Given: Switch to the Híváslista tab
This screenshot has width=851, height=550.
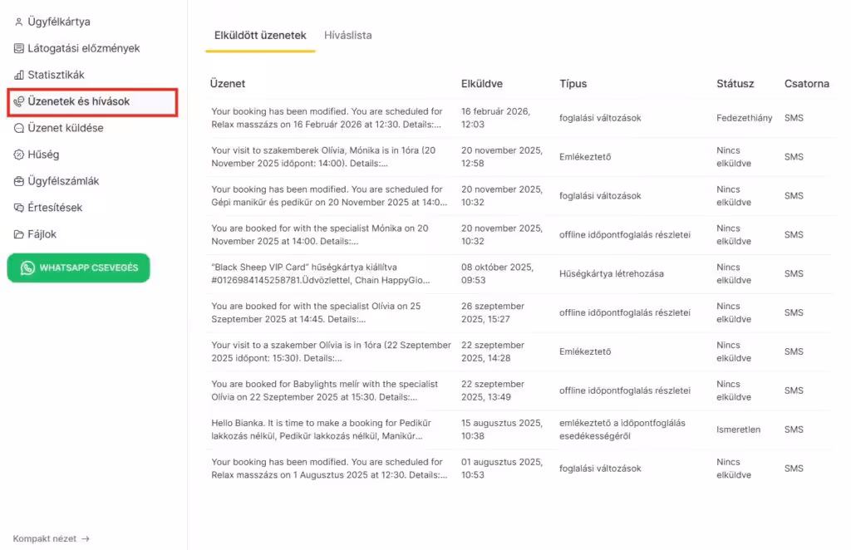Looking at the screenshot, I should pyautogui.click(x=347, y=36).
